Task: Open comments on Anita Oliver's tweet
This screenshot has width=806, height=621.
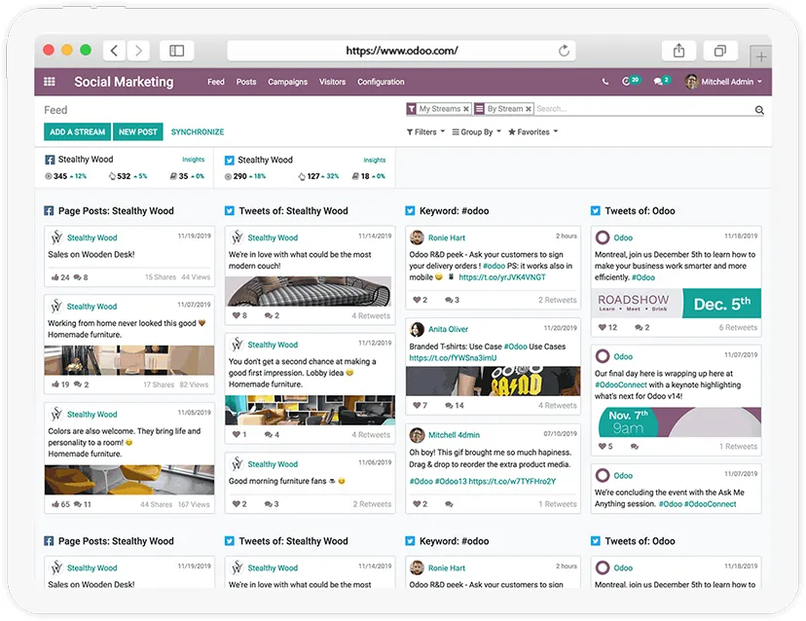Action: [449, 405]
